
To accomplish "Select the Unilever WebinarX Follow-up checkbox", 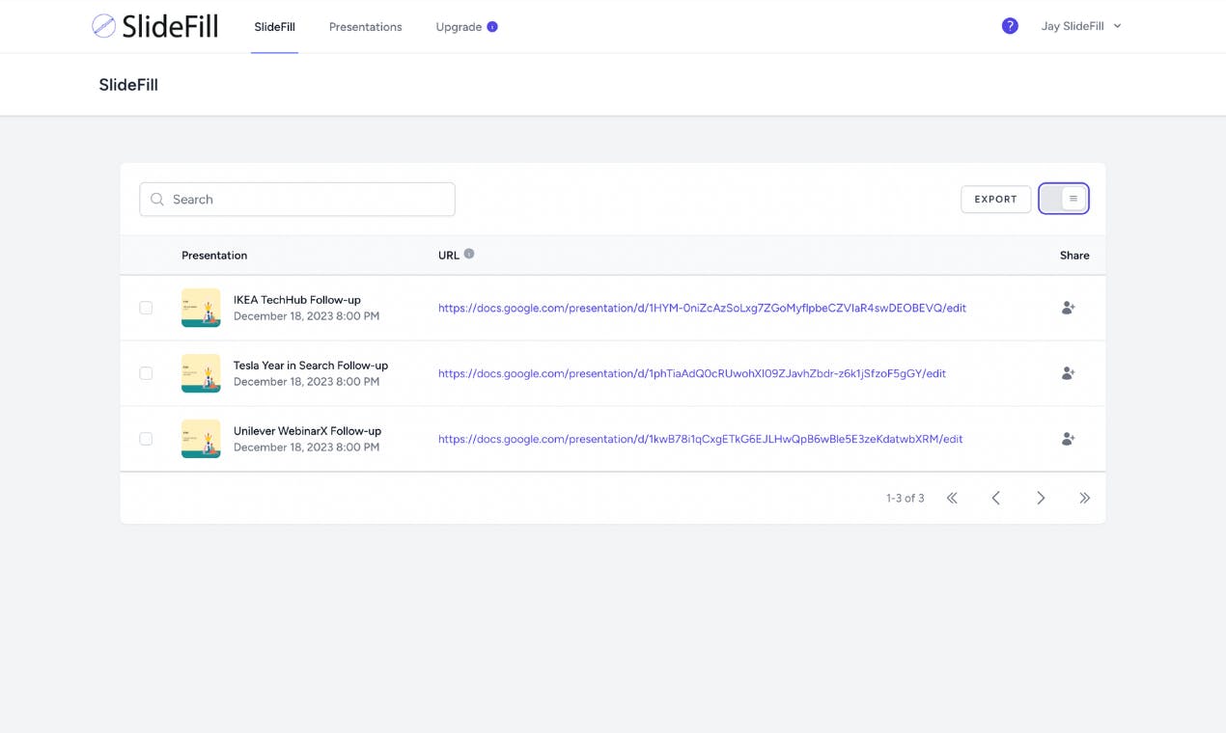I will click(146, 439).
